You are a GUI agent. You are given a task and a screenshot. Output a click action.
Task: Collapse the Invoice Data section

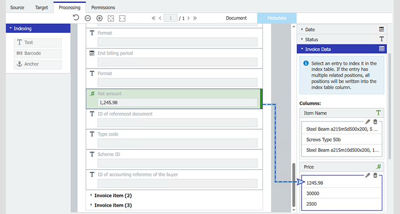pyautogui.click(x=342, y=49)
